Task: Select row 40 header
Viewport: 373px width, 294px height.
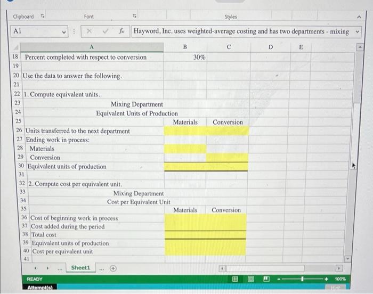Action: [26, 251]
